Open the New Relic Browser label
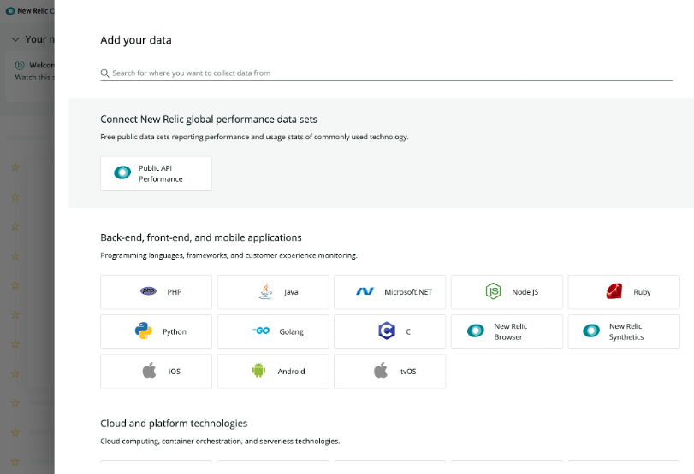Image resolution: width=694 pixels, height=474 pixels. click(x=511, y=331)
